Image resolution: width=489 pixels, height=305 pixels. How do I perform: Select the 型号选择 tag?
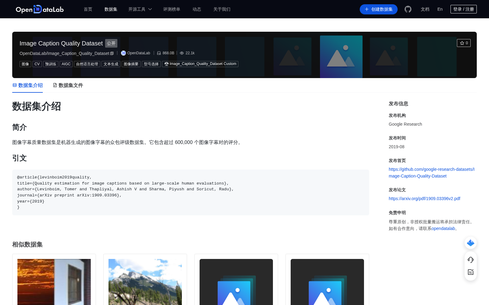(x=151, y=64)
